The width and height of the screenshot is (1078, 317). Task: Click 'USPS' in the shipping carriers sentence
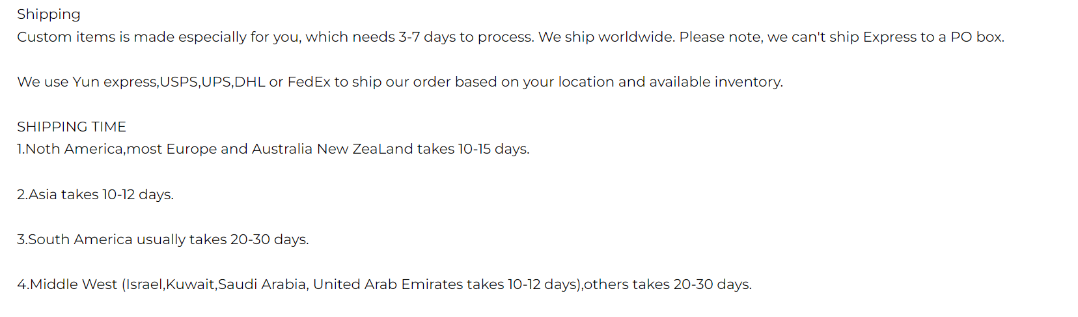[179, 82]
